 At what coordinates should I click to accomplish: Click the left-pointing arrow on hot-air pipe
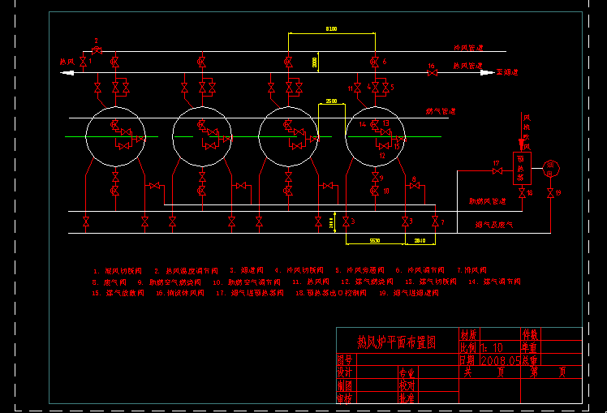67,73
